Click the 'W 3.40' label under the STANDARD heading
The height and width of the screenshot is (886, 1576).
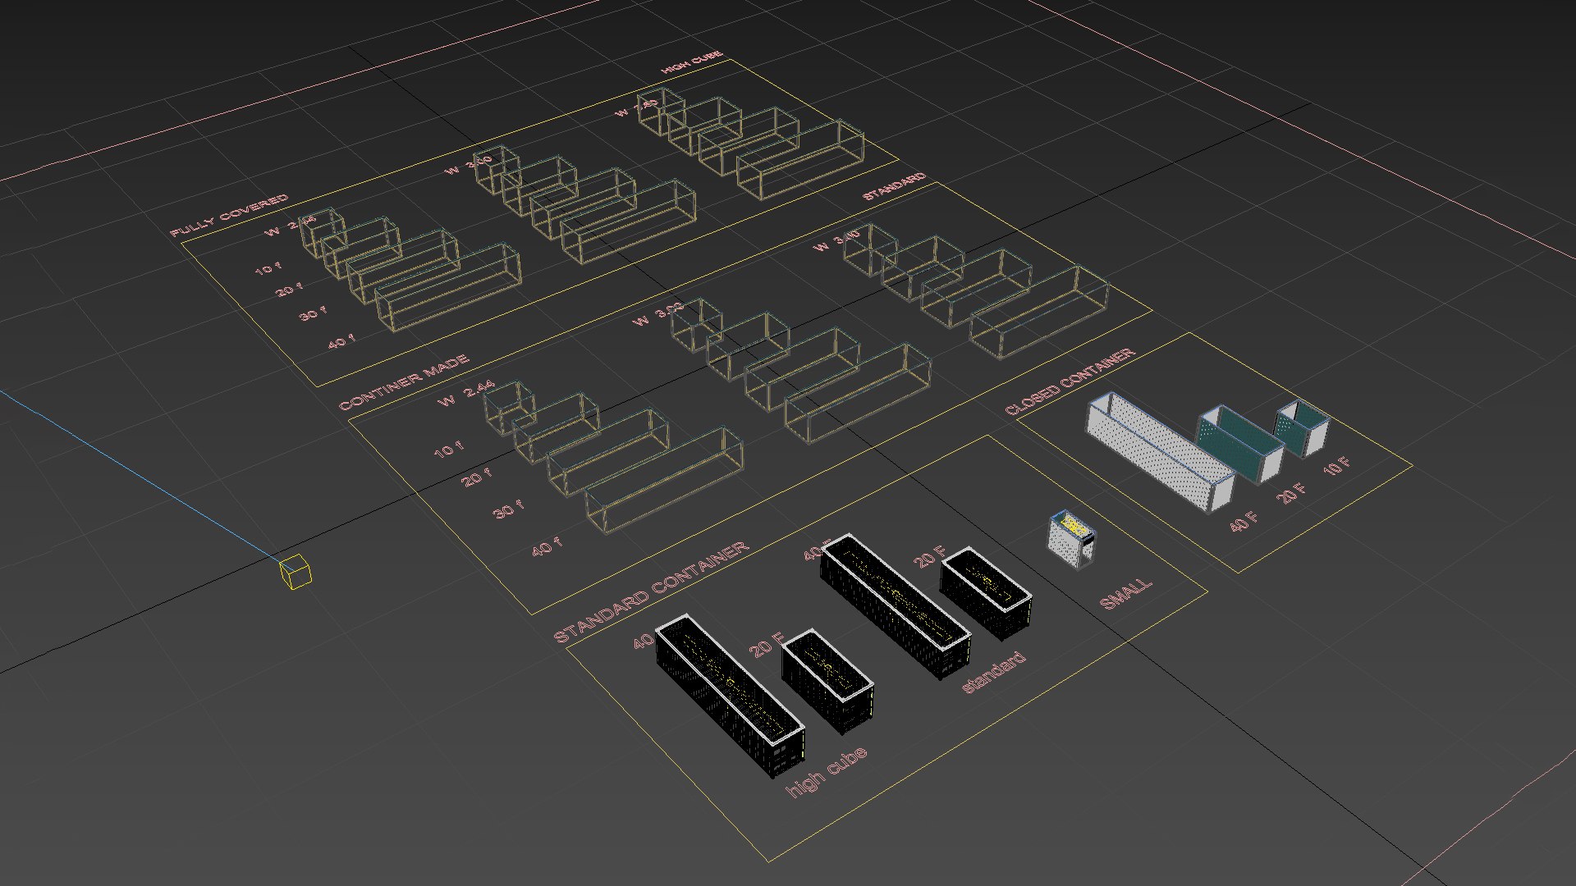[x=836, y=241]
